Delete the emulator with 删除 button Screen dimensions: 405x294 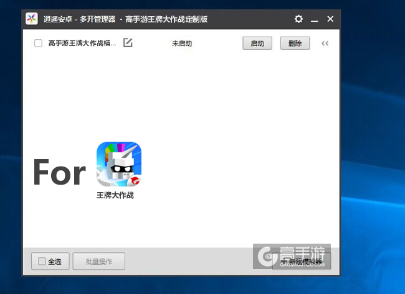295,44
